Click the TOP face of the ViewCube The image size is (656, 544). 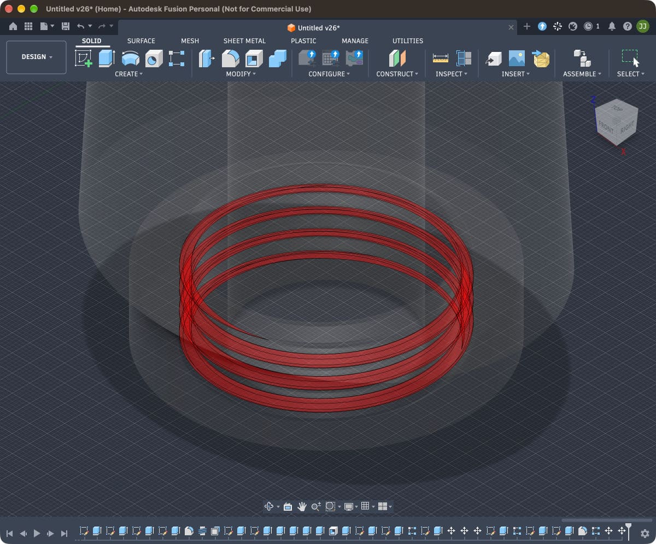click(617, 109)
